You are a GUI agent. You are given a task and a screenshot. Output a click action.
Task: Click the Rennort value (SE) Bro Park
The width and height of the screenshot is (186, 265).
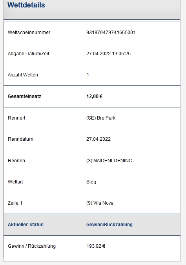point(101,118)
